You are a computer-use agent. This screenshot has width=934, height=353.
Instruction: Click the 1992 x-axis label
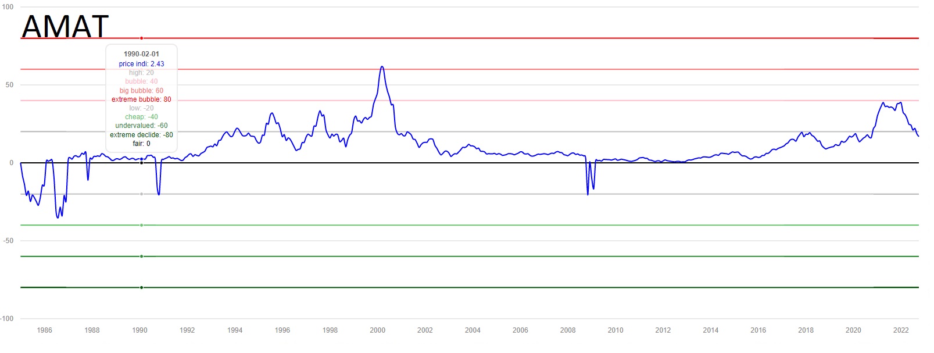click(x=187, y=330)
